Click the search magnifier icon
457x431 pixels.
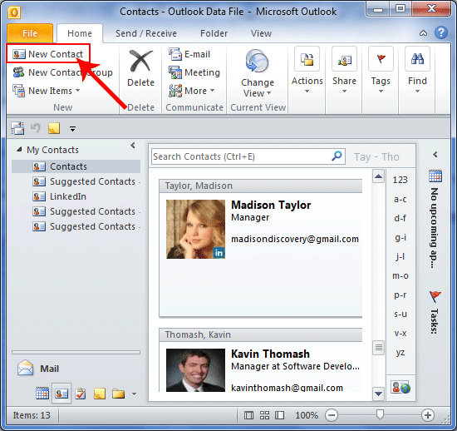(337, 156)
